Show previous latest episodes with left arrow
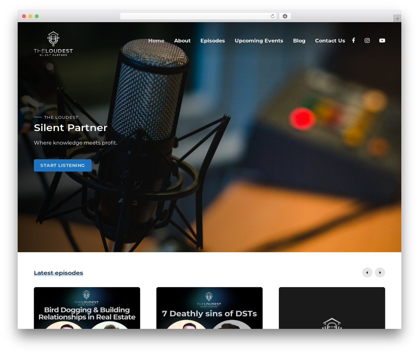This screenshot has height=354, width=419. [x=367, y=272]
